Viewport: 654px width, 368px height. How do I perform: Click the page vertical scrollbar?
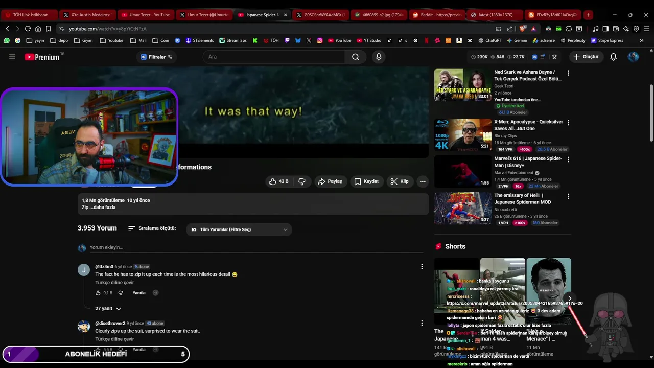point(651,113)
